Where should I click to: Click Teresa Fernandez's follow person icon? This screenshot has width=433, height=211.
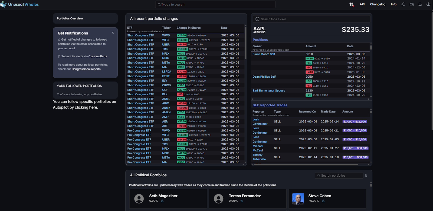point(242,201)
